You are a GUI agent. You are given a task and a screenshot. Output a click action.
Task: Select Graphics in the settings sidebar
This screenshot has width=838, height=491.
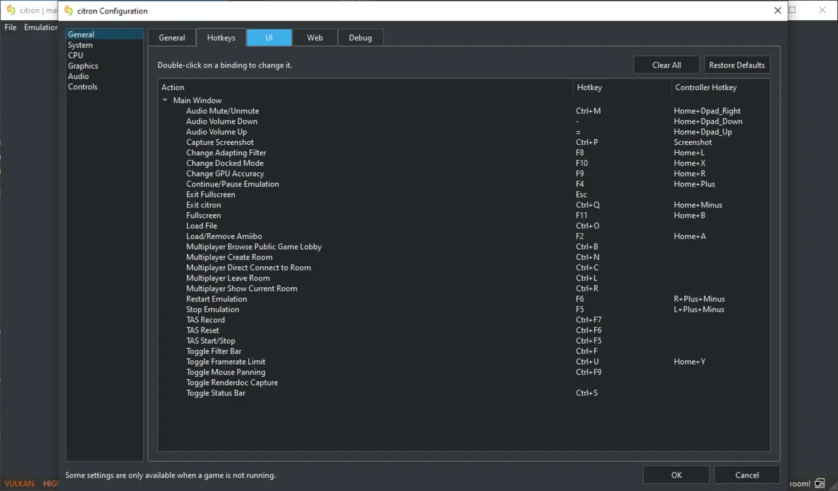click(83, 65)
